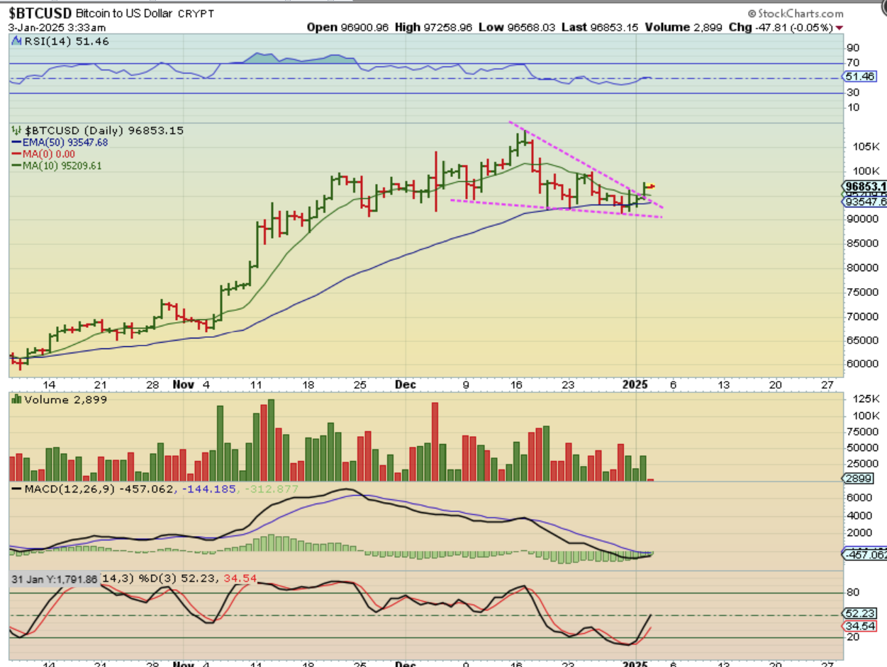Click the light green -312.877 histogram value
This screenshot has height=667, width=887.
[273, 489]
